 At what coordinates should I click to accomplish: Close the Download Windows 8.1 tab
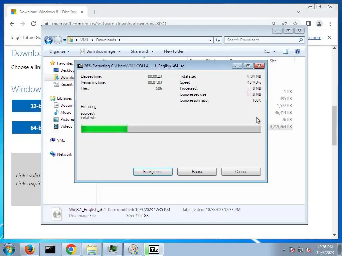click(82, 12)
